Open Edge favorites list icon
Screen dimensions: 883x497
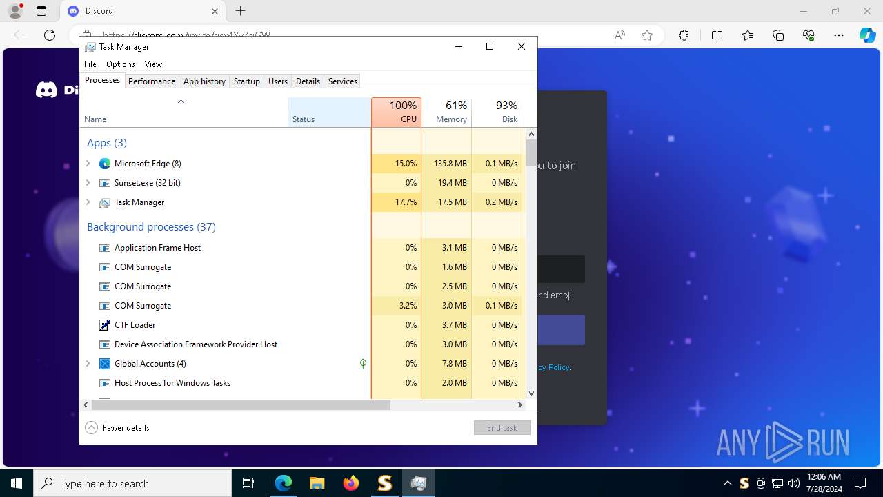coord(748,35)
